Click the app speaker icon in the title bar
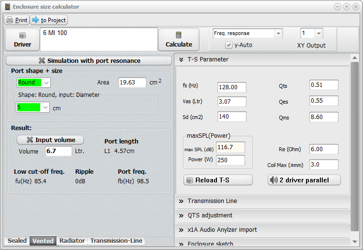This screenshot has height=250, width=363. click(8, 7)
